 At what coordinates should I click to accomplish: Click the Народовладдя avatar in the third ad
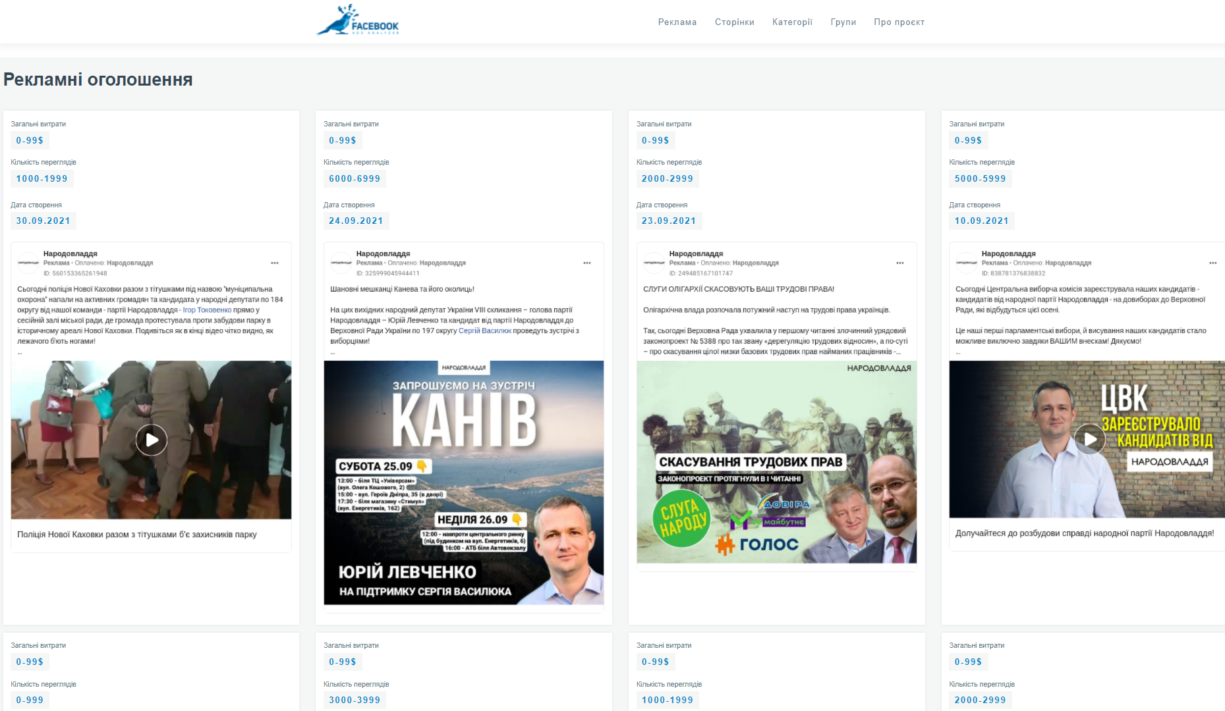654,263
